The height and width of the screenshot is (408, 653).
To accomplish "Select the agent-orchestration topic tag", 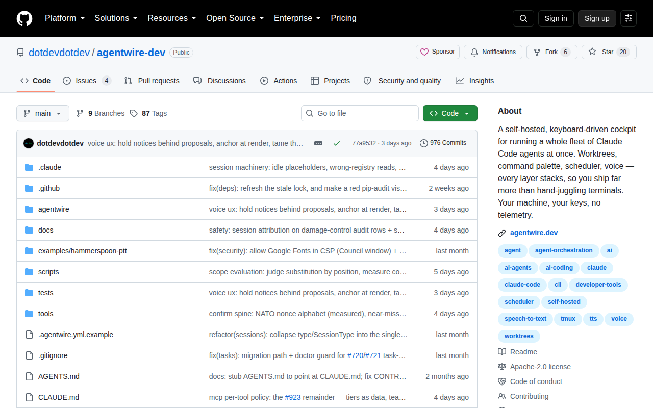I will tap(563, 250).
